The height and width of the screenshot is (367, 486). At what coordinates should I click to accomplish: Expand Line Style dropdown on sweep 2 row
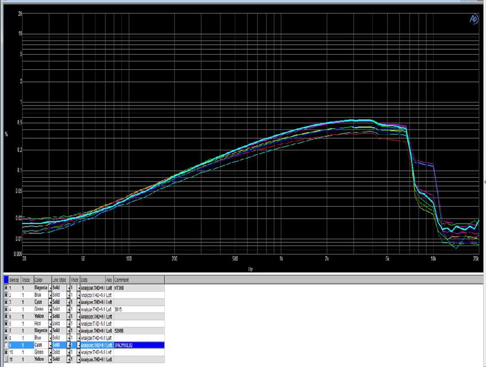69,295
